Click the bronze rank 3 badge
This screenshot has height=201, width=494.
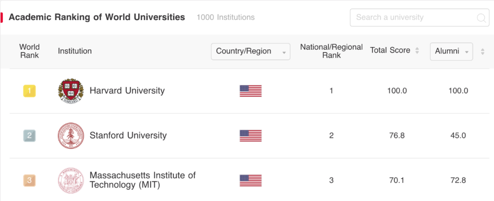tap(29, 180)
